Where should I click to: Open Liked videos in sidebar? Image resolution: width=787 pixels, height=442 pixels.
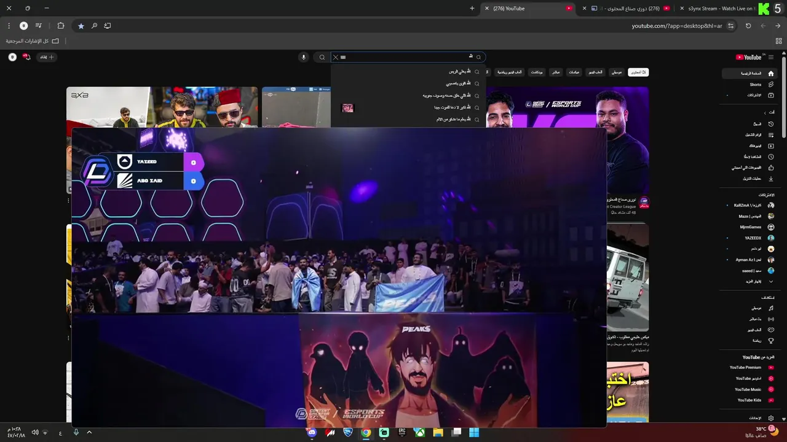(749, 168)
